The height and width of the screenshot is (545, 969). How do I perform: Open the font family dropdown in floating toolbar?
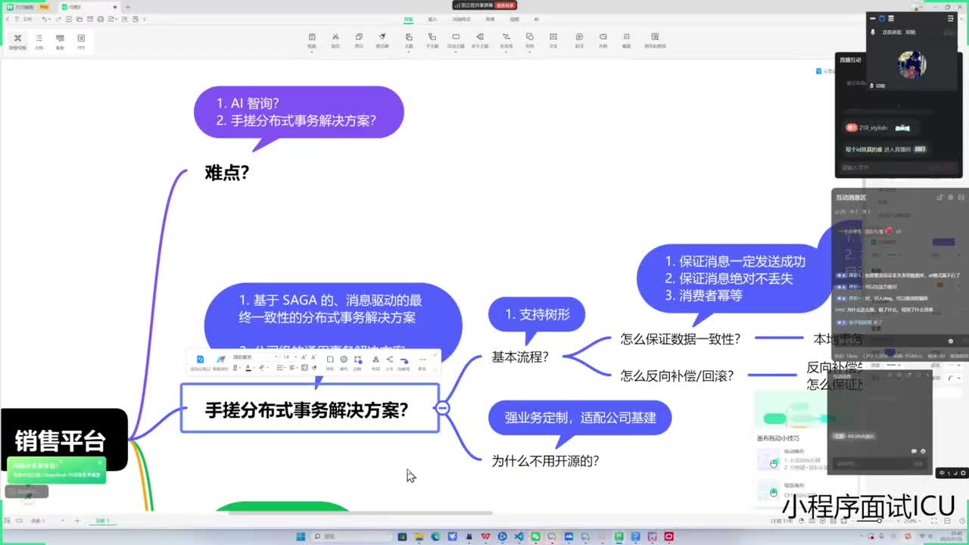(254, 357)
